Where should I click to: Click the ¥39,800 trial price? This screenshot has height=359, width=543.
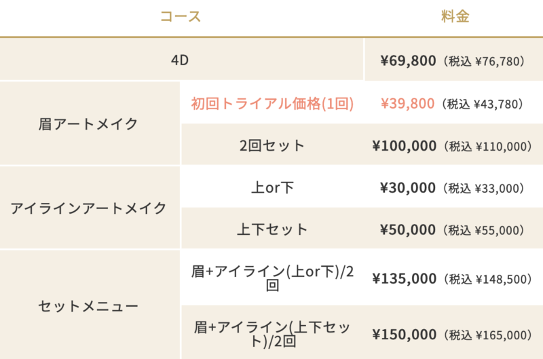click(407, 104)
